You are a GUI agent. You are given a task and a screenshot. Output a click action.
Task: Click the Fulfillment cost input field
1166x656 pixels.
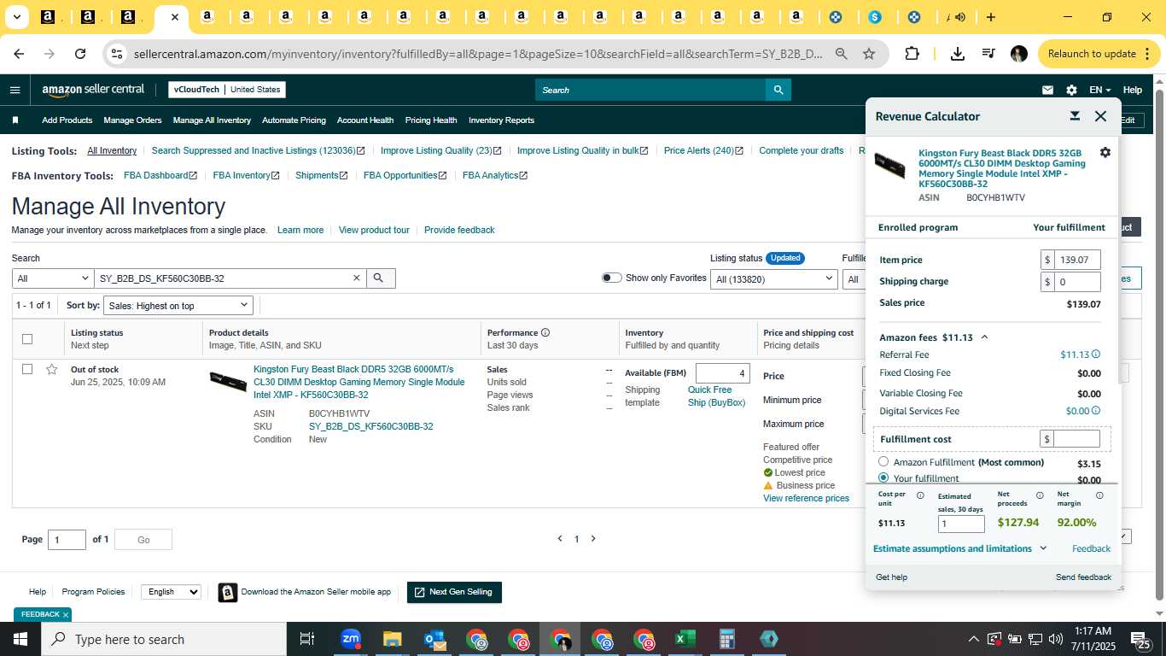[x=1076, y=439]
